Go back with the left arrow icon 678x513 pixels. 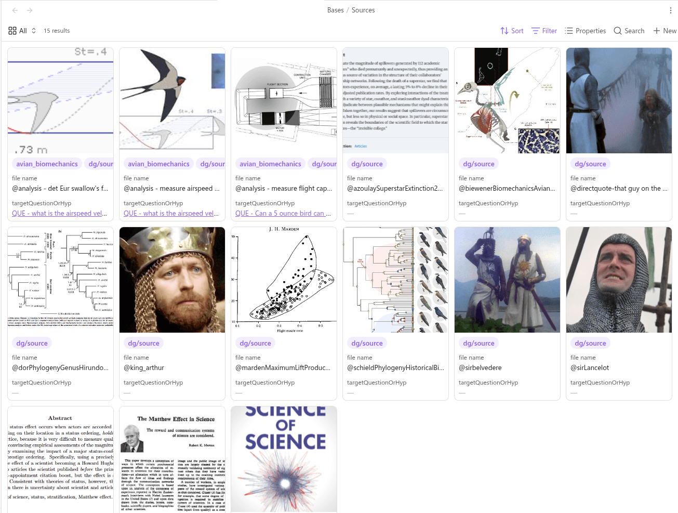[15, 10]
